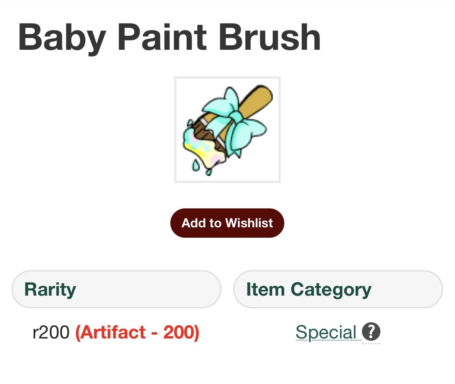Click the red Artifact - 200 label

pyautogui.click(x=137, y=332)
